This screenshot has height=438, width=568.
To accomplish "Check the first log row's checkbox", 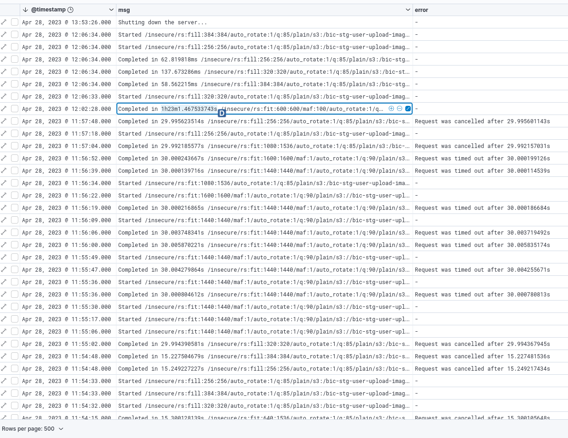I will pos(14,22).
